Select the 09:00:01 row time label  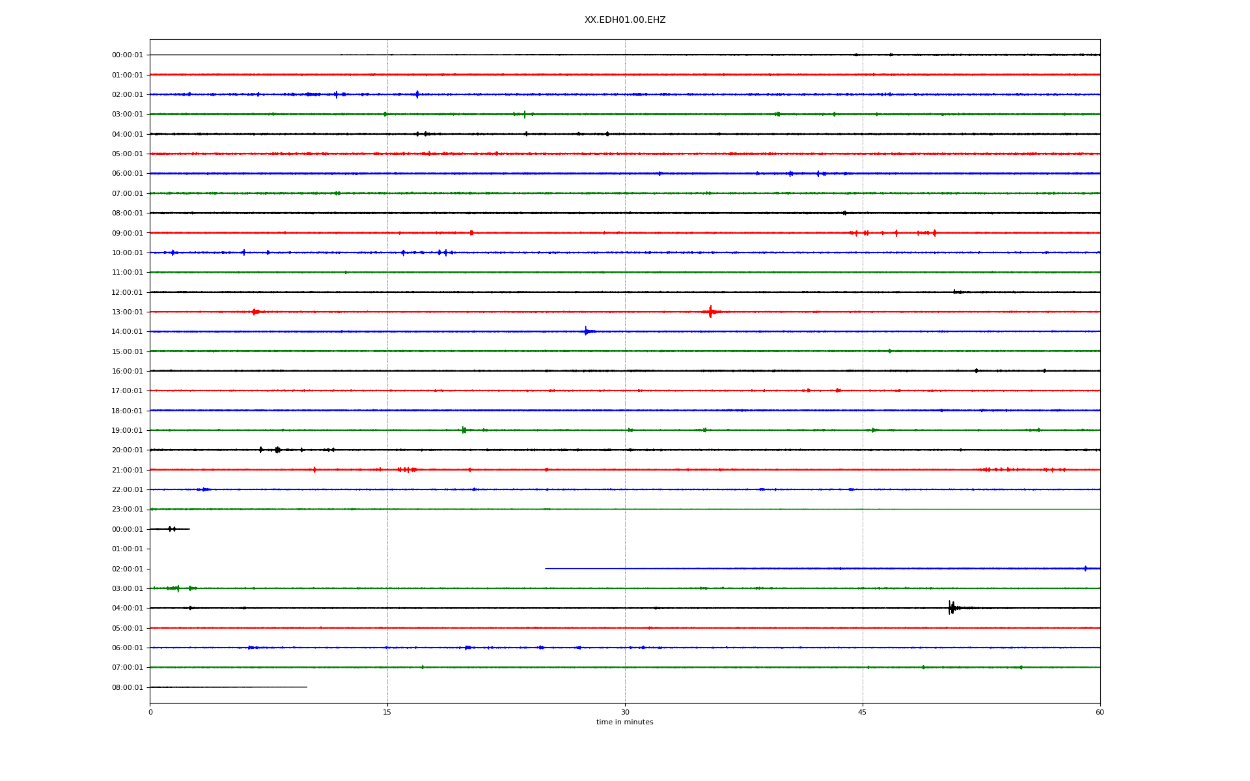coord(127,233)
